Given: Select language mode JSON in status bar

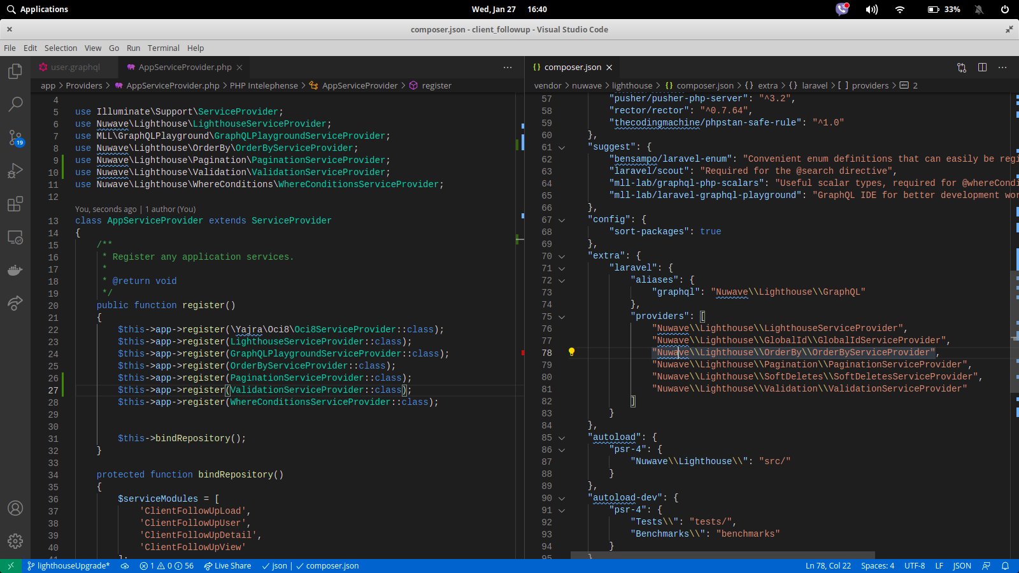Looking at the screenshot, I should [x=962, y=566].
